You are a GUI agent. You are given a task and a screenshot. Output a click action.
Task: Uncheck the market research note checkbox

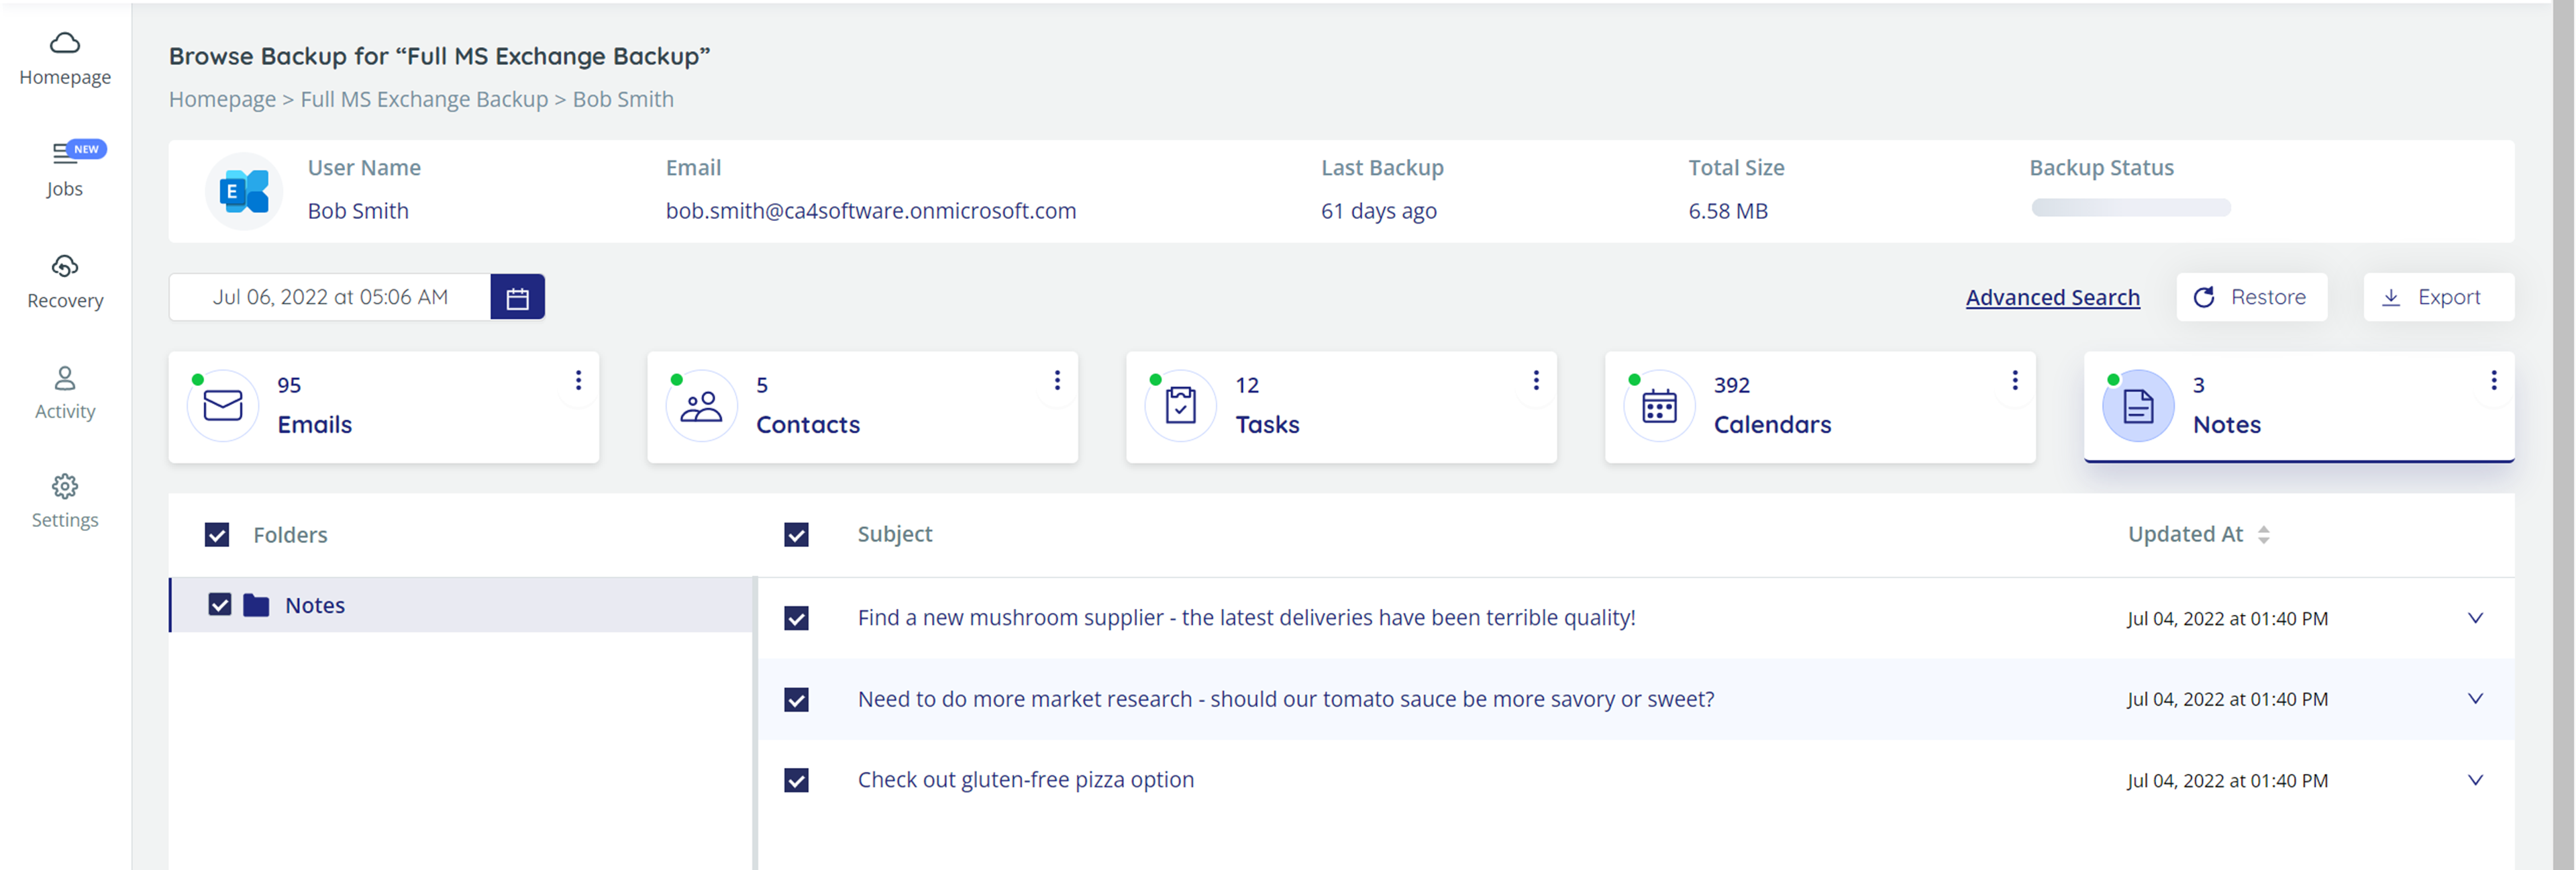point(796,699)
